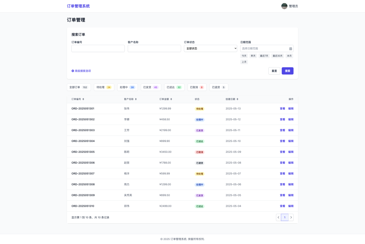Select the 处理中 38 tab

127,87
